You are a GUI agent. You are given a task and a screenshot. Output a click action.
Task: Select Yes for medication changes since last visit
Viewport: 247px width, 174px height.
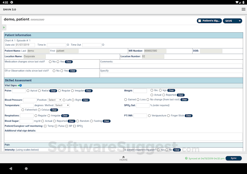pos(58,62)
